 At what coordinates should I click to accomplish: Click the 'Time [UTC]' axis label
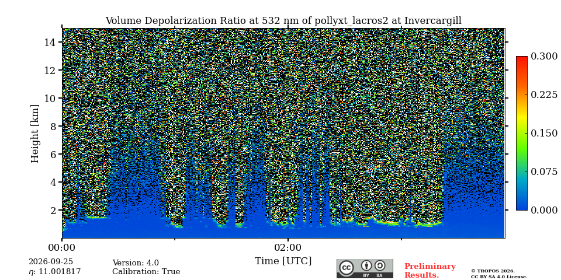point(283,261)
